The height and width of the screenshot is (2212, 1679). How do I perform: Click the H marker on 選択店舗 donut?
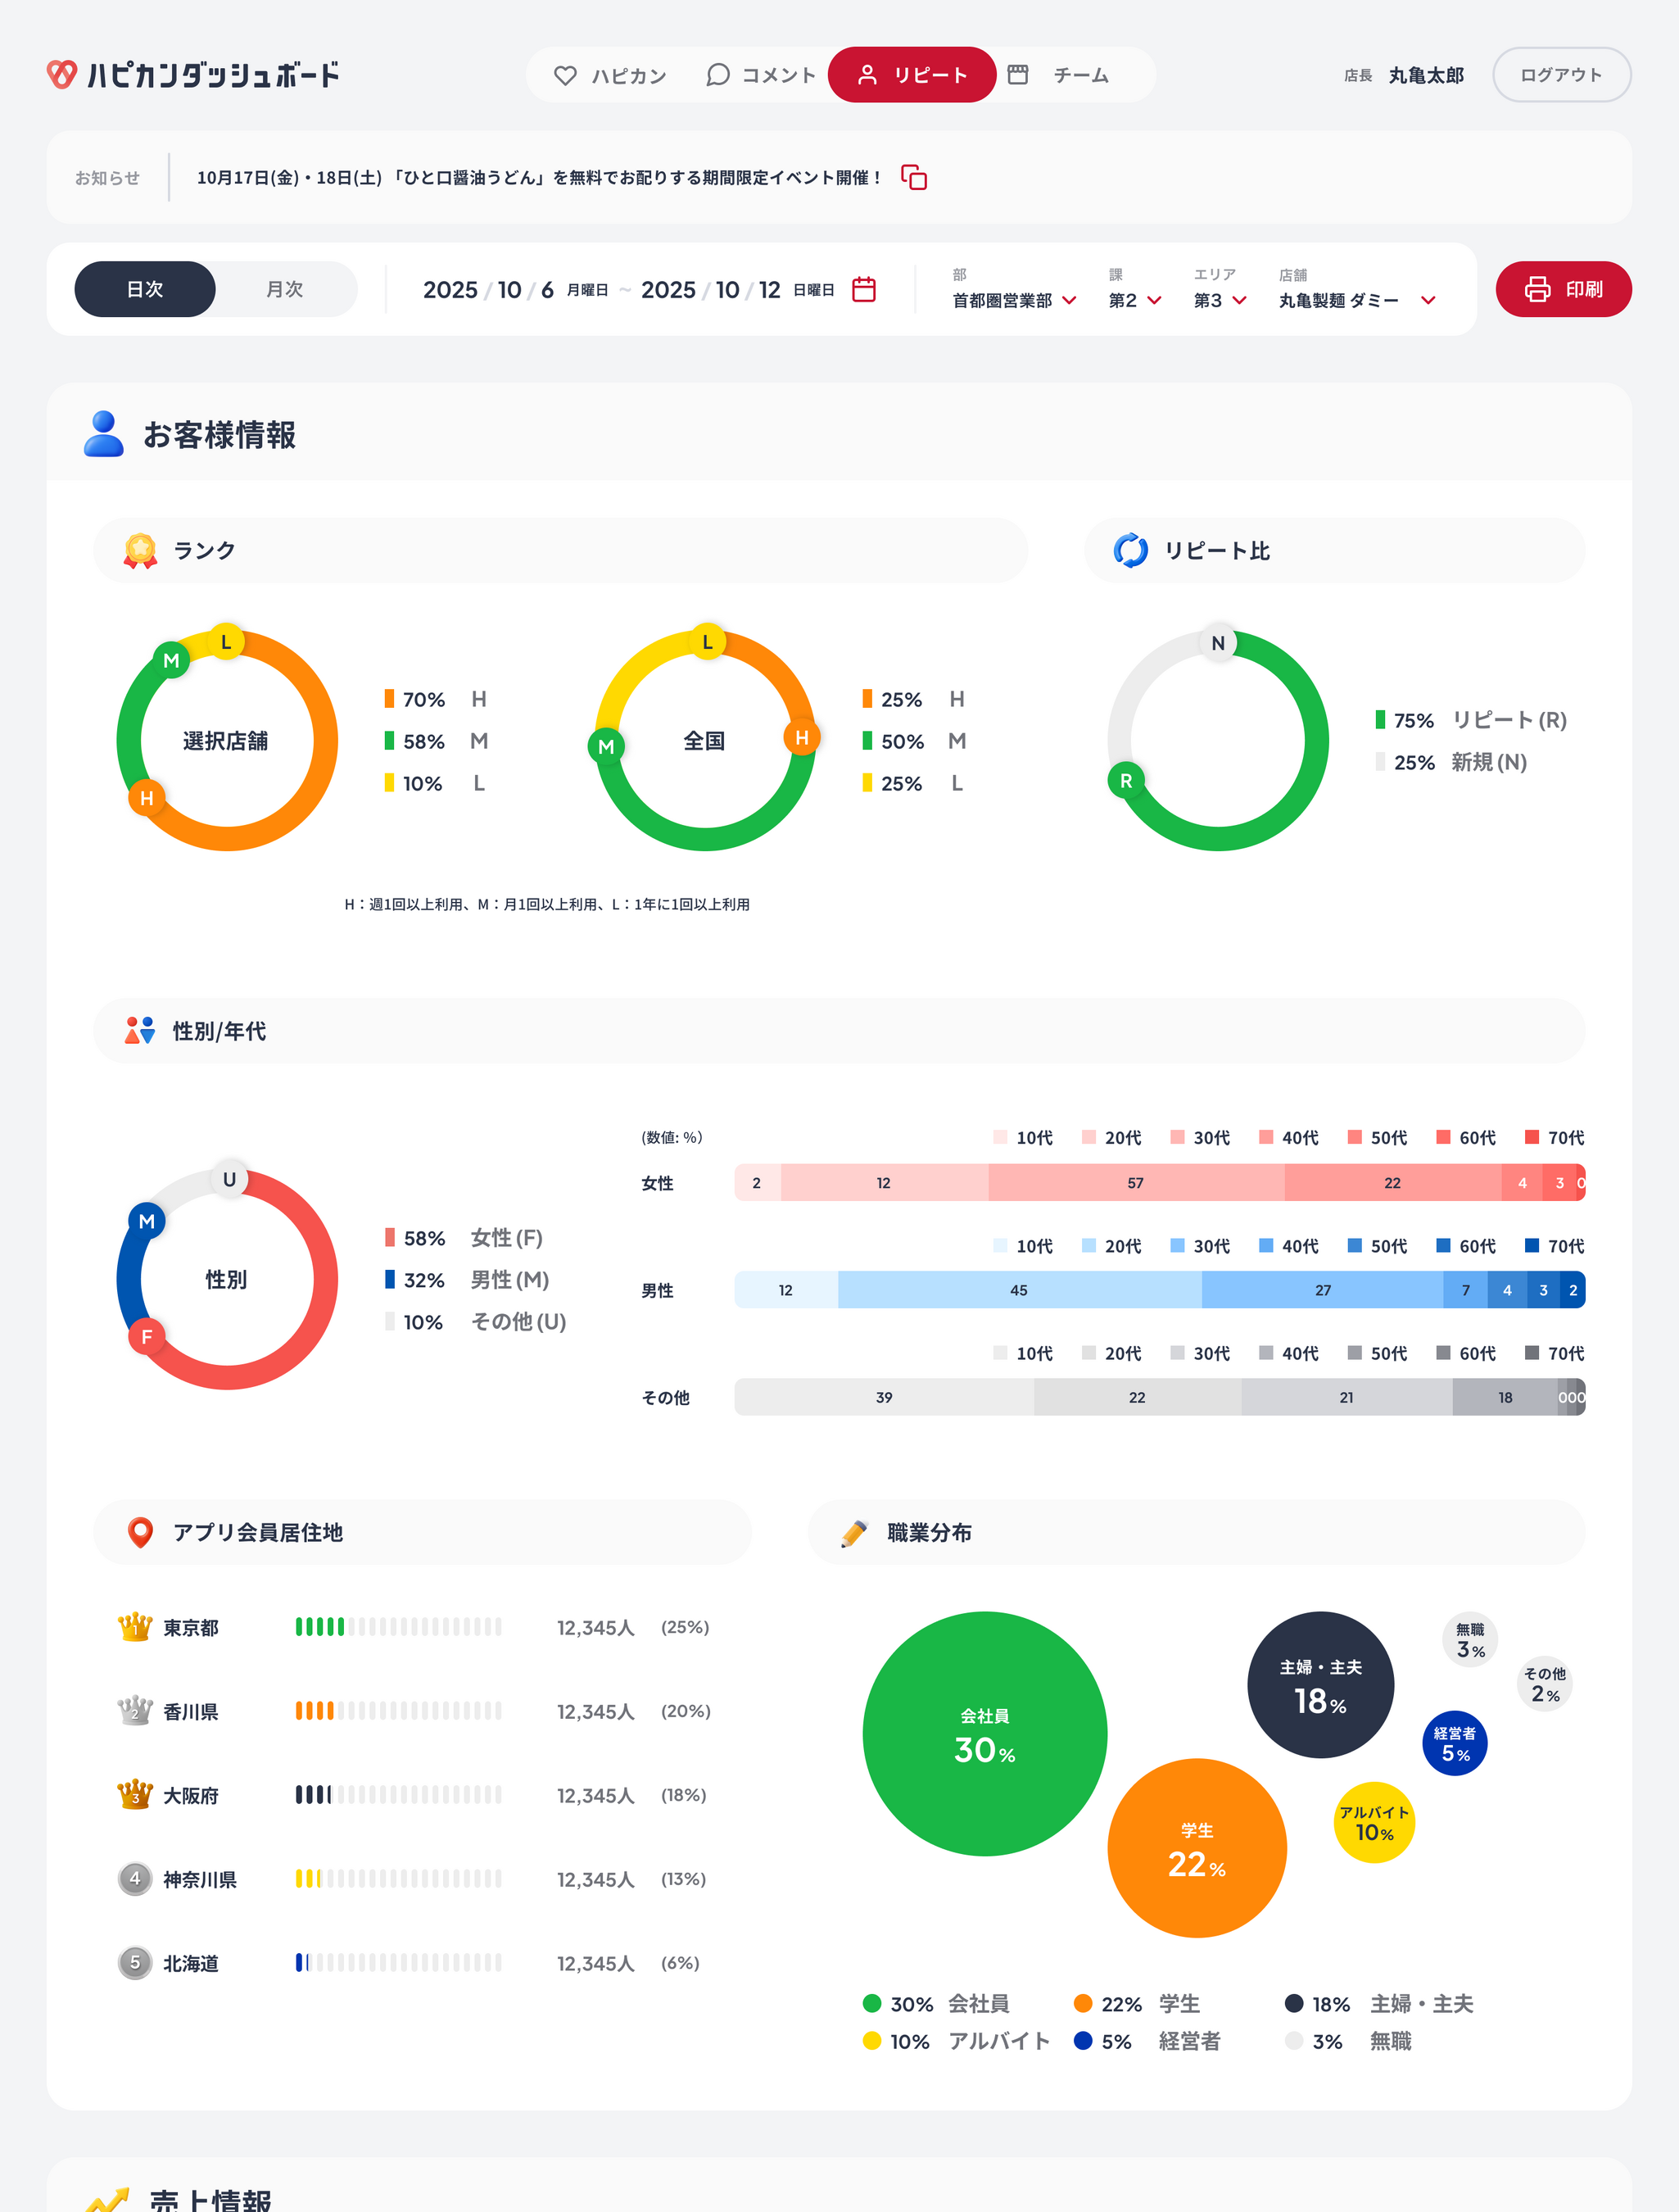point(147,798)
